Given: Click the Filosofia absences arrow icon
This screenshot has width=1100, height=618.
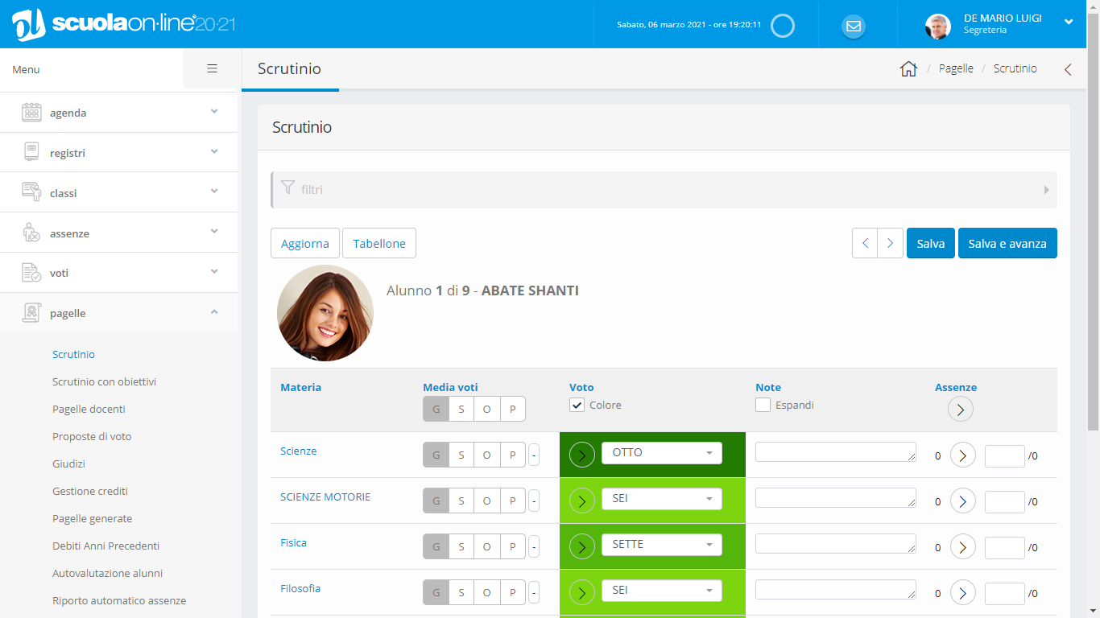Looking at the screenshot, I should pyautogui.click(x=962, y=593).
